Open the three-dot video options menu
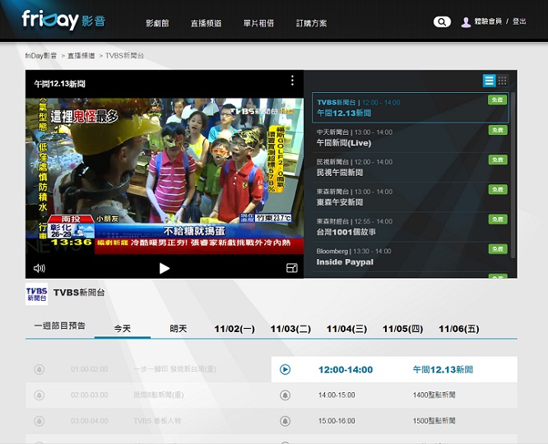Viewport: 548px width, 444px height. click(292, 81)
